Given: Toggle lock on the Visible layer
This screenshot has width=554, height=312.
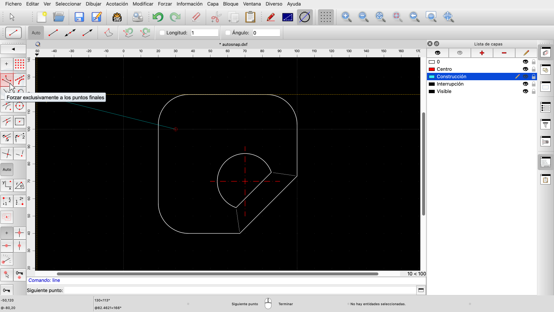Looking at the screenshot, I should (533, 91).
